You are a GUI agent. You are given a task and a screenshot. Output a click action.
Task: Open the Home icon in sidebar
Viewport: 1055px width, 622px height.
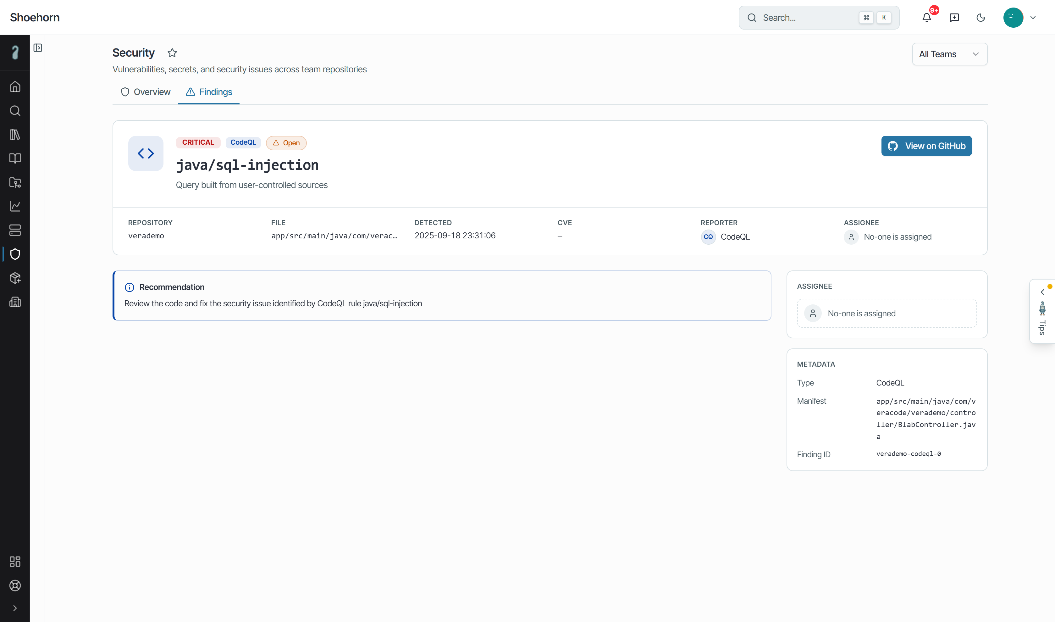[15, 87]
